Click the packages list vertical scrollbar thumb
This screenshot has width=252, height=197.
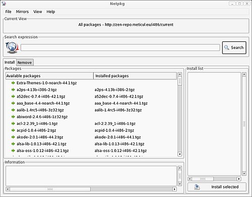179,81
